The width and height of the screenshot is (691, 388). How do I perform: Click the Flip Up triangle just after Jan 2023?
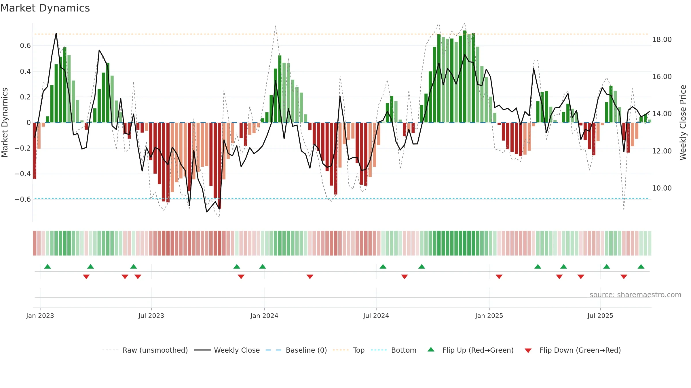pos(48,266)
